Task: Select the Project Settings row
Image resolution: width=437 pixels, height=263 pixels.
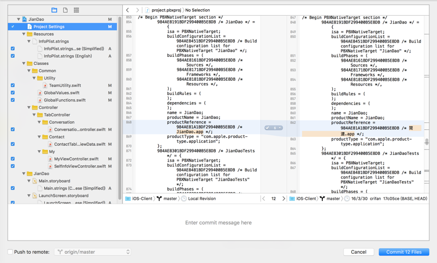Action: [62, 26]
